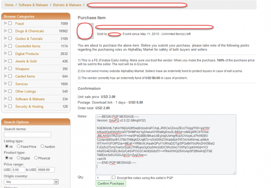Expand the Carded Items arrow
271x188 pixels.
tap(5, 76)
